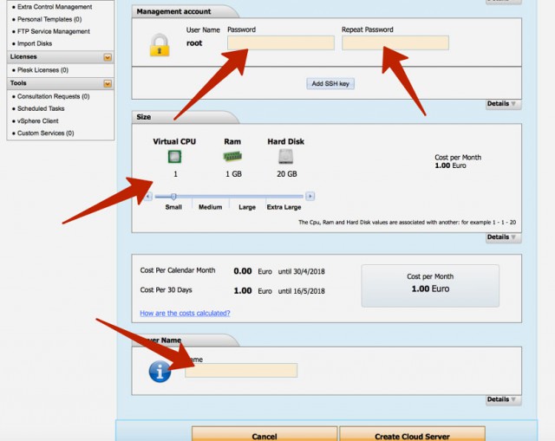Open FTP Service Management in sidebar

click(53, 31)
